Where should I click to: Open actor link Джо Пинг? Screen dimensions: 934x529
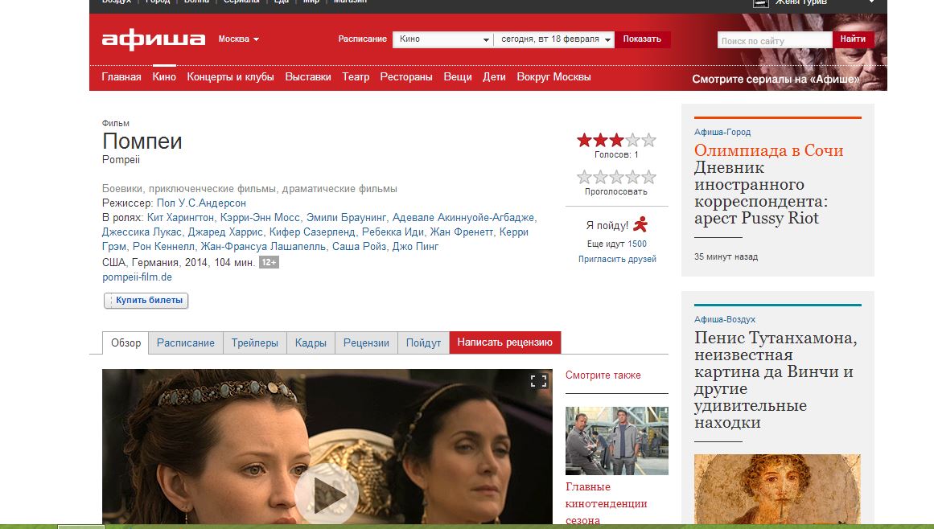pos(415,246)
